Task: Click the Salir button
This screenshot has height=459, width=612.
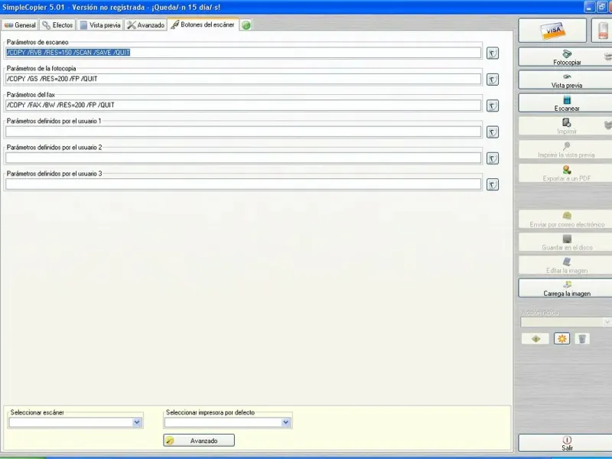Action: pos(567,444)
